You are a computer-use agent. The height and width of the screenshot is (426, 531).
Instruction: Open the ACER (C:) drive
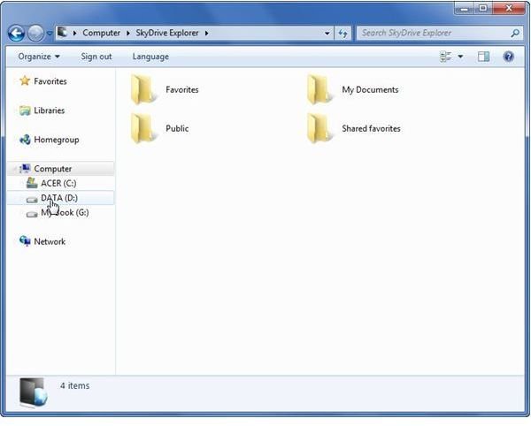point(58,183)
